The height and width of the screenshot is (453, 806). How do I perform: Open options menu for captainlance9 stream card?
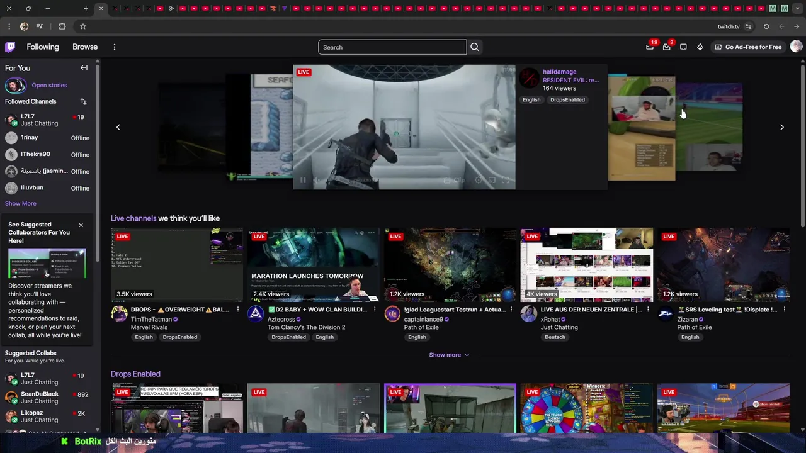tap(511, 310)
